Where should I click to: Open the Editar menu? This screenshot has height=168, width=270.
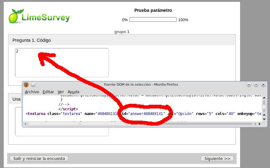tap(48, 92)
